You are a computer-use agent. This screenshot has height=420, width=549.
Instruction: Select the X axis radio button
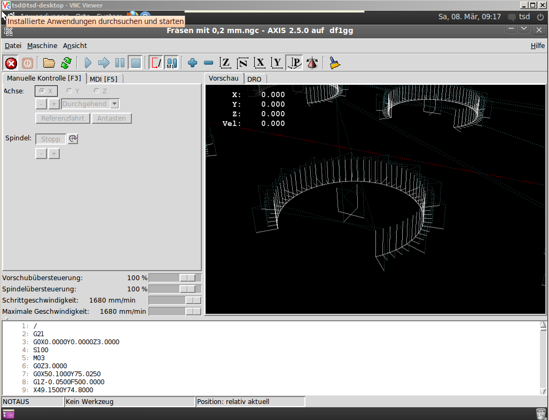pyautogui.click(x=46, y=91)
